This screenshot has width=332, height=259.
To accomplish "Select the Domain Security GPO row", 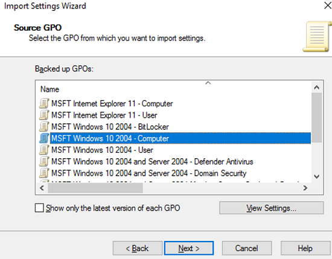I will (148, 173).
